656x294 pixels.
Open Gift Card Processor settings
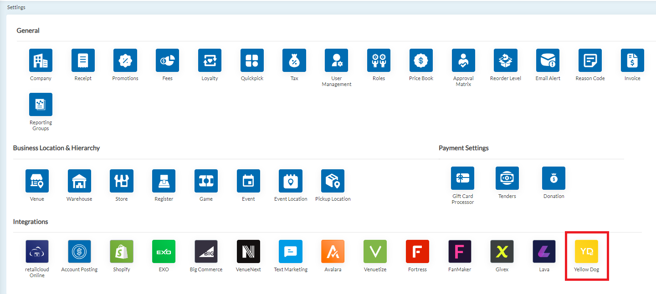click(x=462, y=178)
